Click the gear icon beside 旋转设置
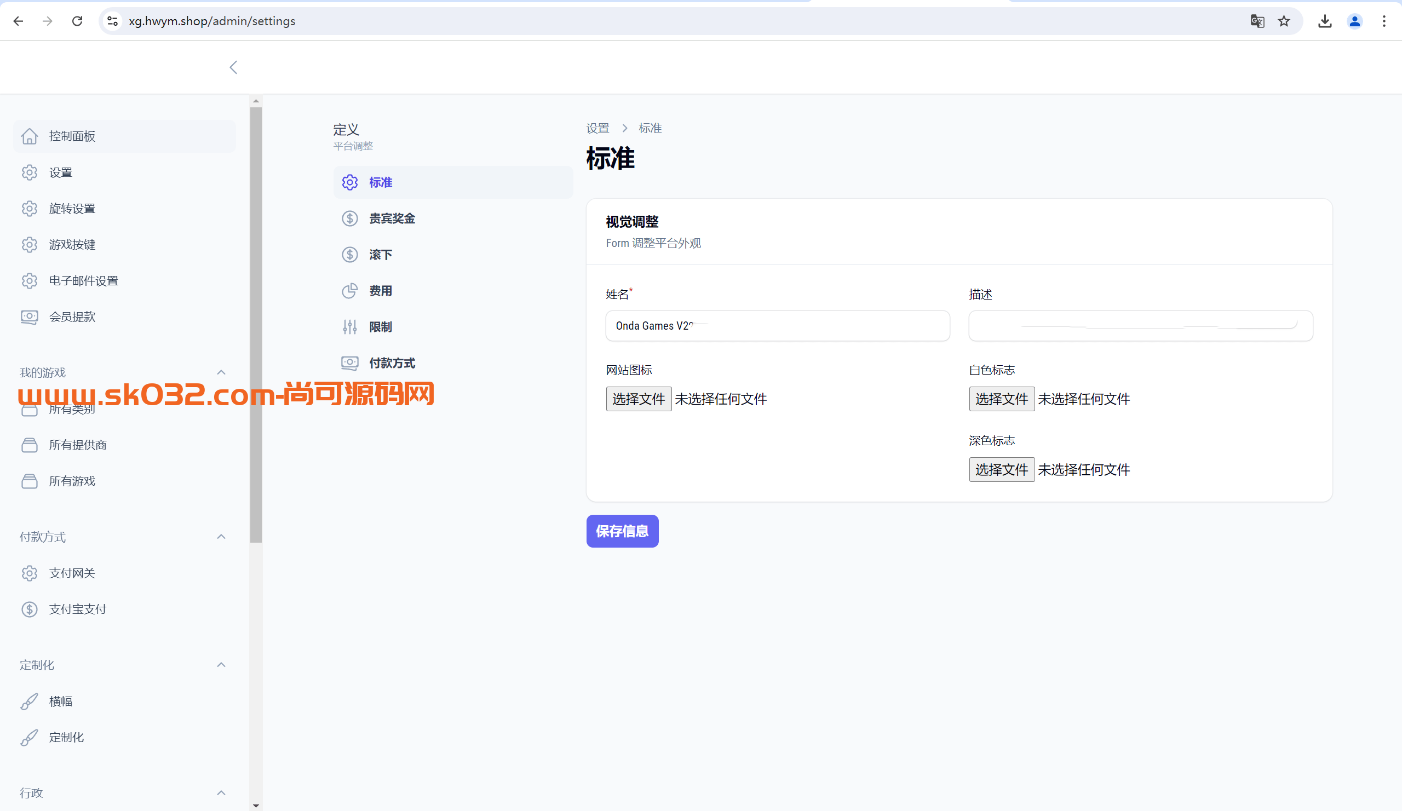Screen dimensions: 1402x811 coord(30,209)
